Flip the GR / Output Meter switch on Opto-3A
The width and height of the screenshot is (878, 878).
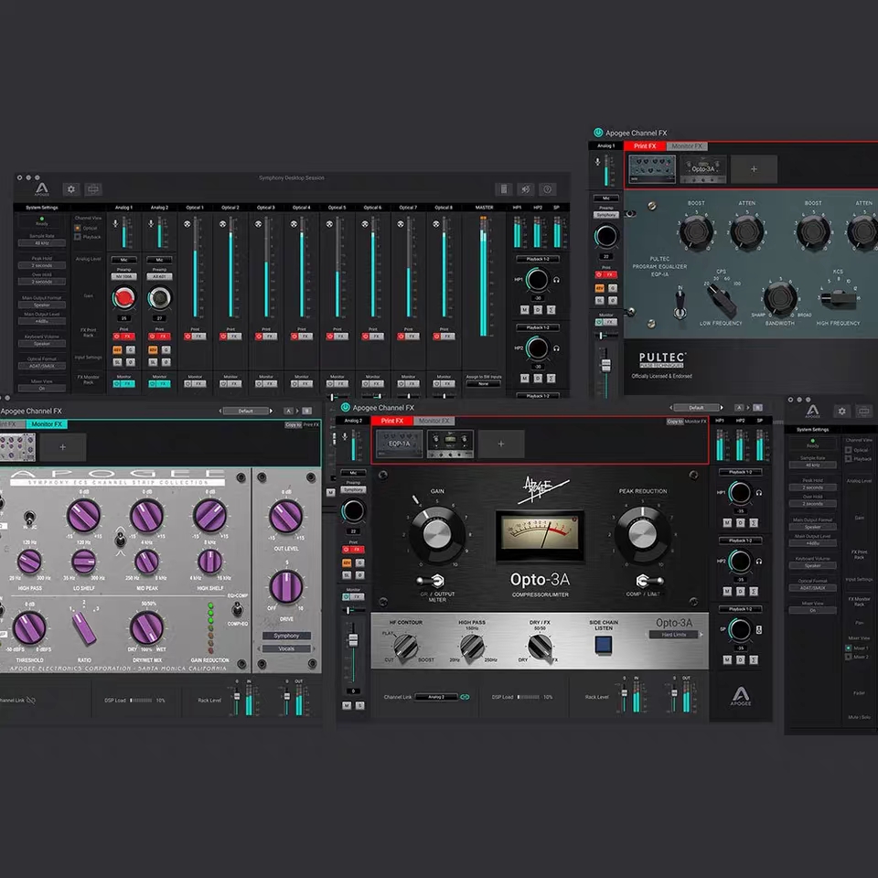coord(431,581)
